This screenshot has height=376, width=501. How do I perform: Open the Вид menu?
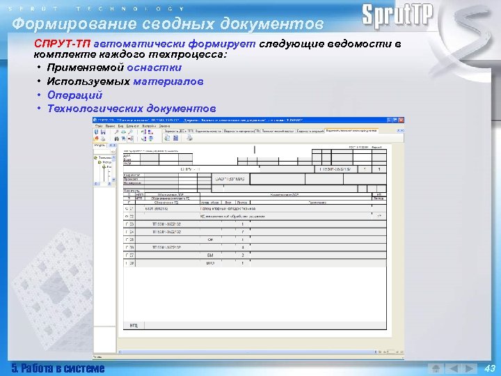(120, 126)
